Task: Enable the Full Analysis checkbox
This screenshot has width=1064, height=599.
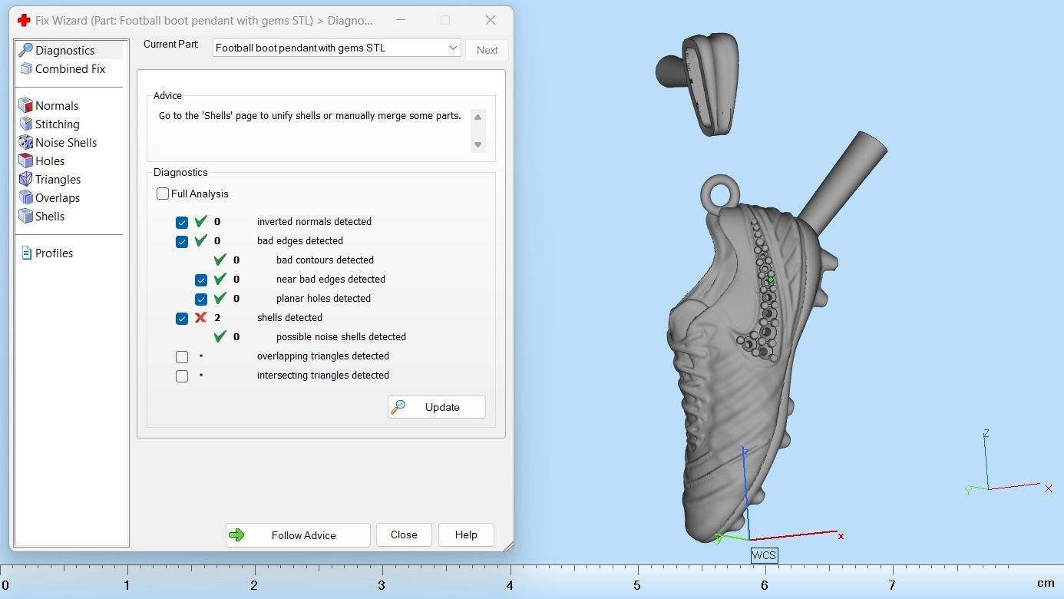Action: tap(163, 194)
